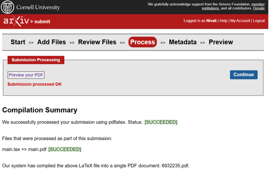The width and height of the screenshot is (269, 173).
Task: Click the Submission Processing section label
Action: [36, 60]
